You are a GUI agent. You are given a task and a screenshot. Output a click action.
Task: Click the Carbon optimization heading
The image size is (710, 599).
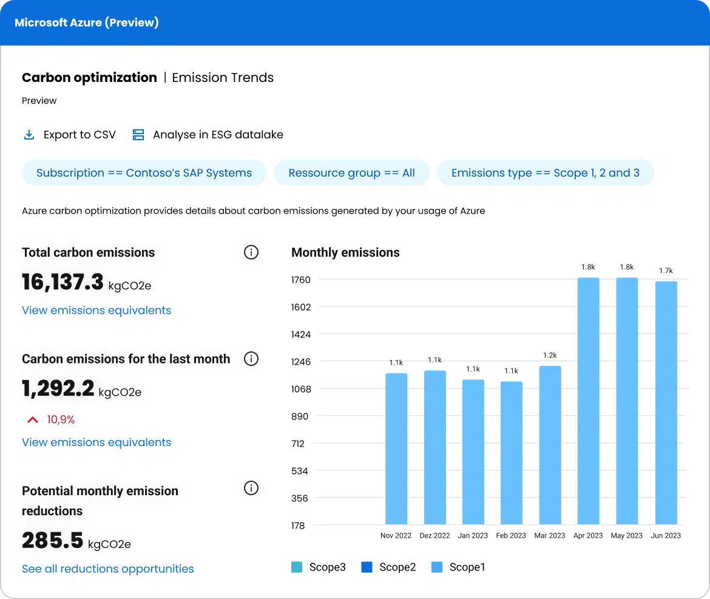point(89,78)
